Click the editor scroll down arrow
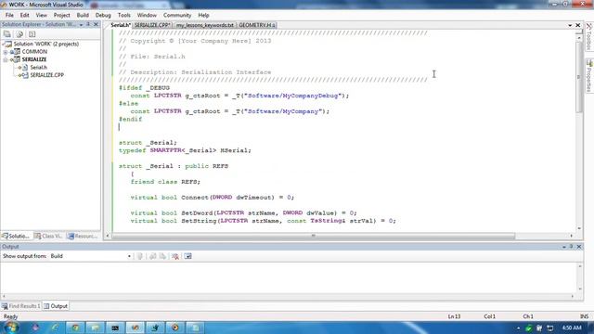The width and height of the screenshot is (594, 334). pos(579,228)
